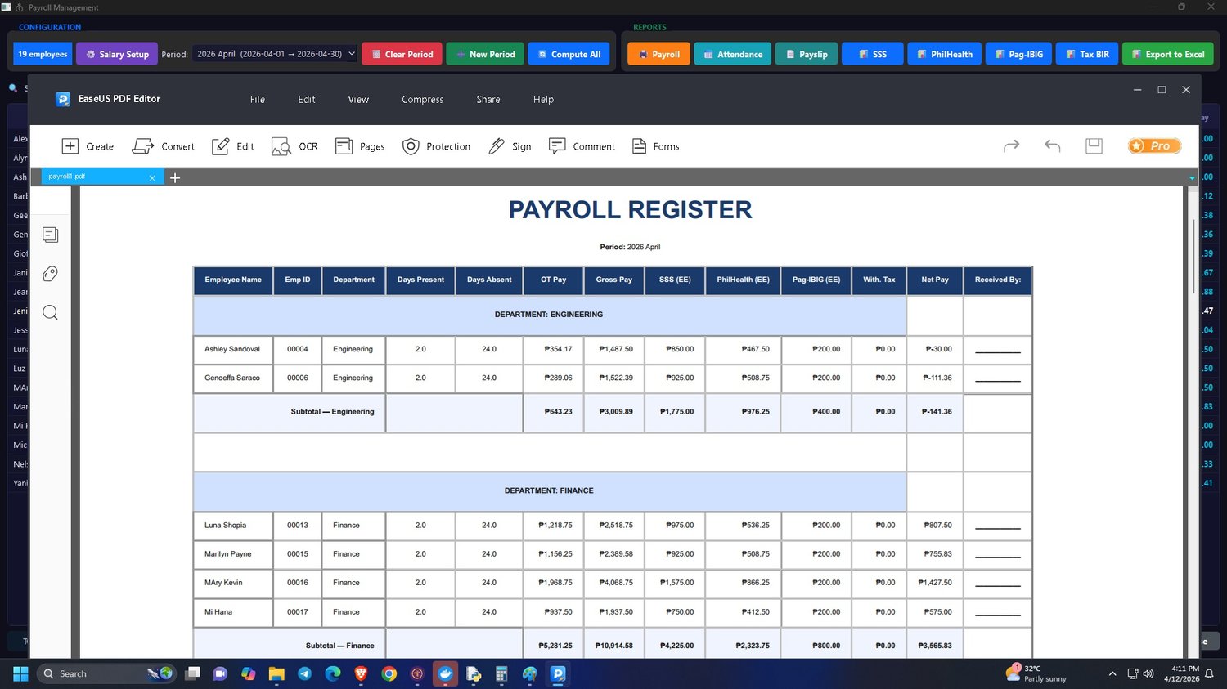The height and width of the screenshot is (689, 1227).
Task: Close the payroll1.pdf tab
Action: coord(152,177)
